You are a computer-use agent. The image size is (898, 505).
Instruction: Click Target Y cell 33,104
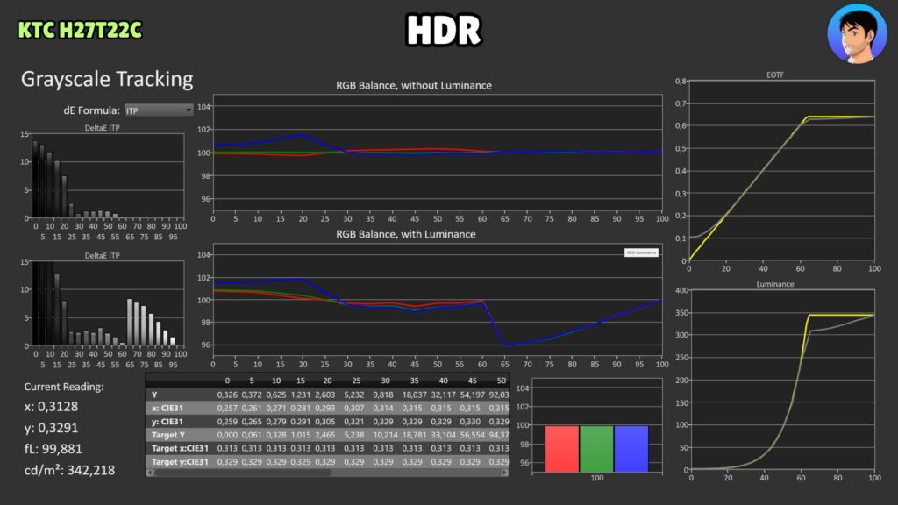click(443, 435)
